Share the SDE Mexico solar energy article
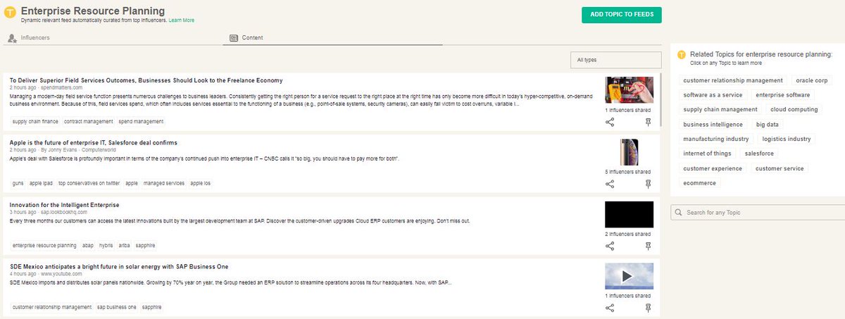The width and height of the screenshot is (845, 319). click(x=610, y=308)
